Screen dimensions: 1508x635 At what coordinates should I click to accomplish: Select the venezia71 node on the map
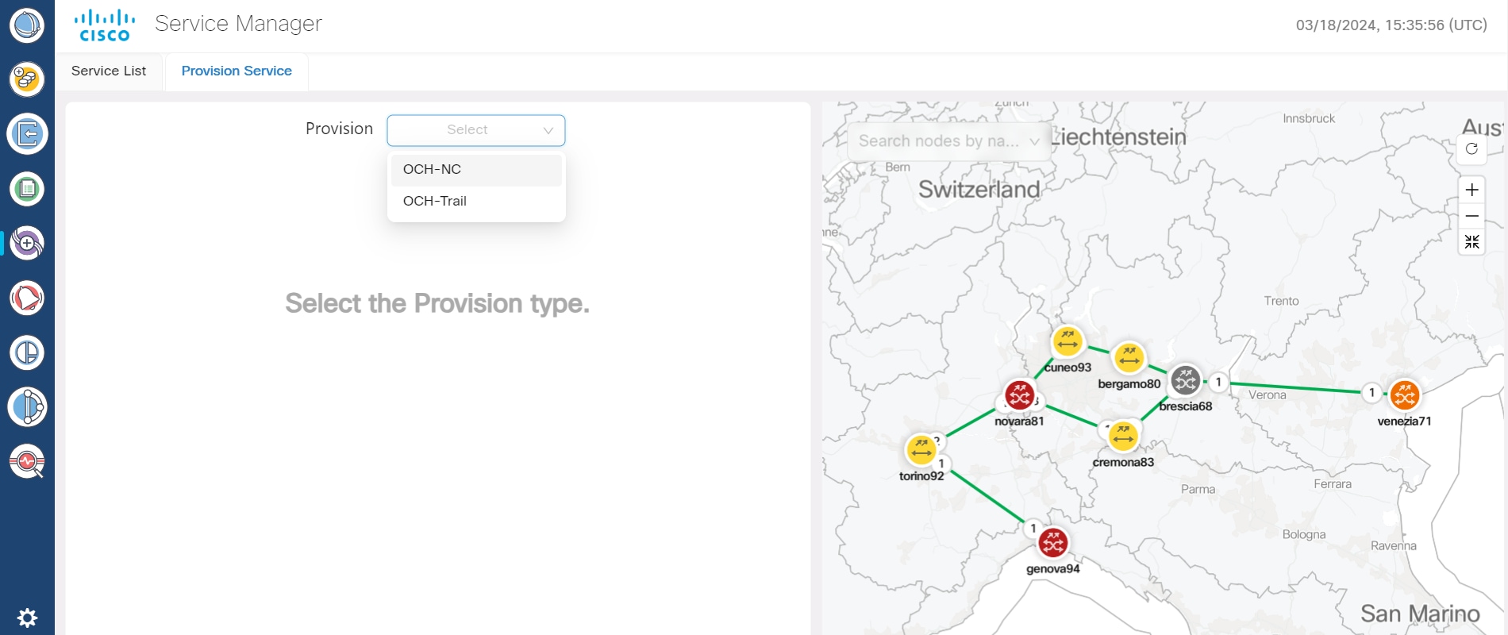point(1404,394)
